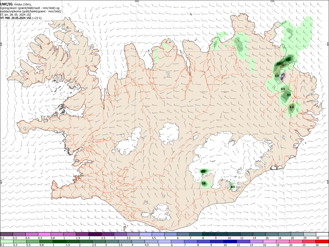Pick the rain-scale swatch labeled 0.8
The height and width of the screenshot is (247, 329).
point(46,242)
